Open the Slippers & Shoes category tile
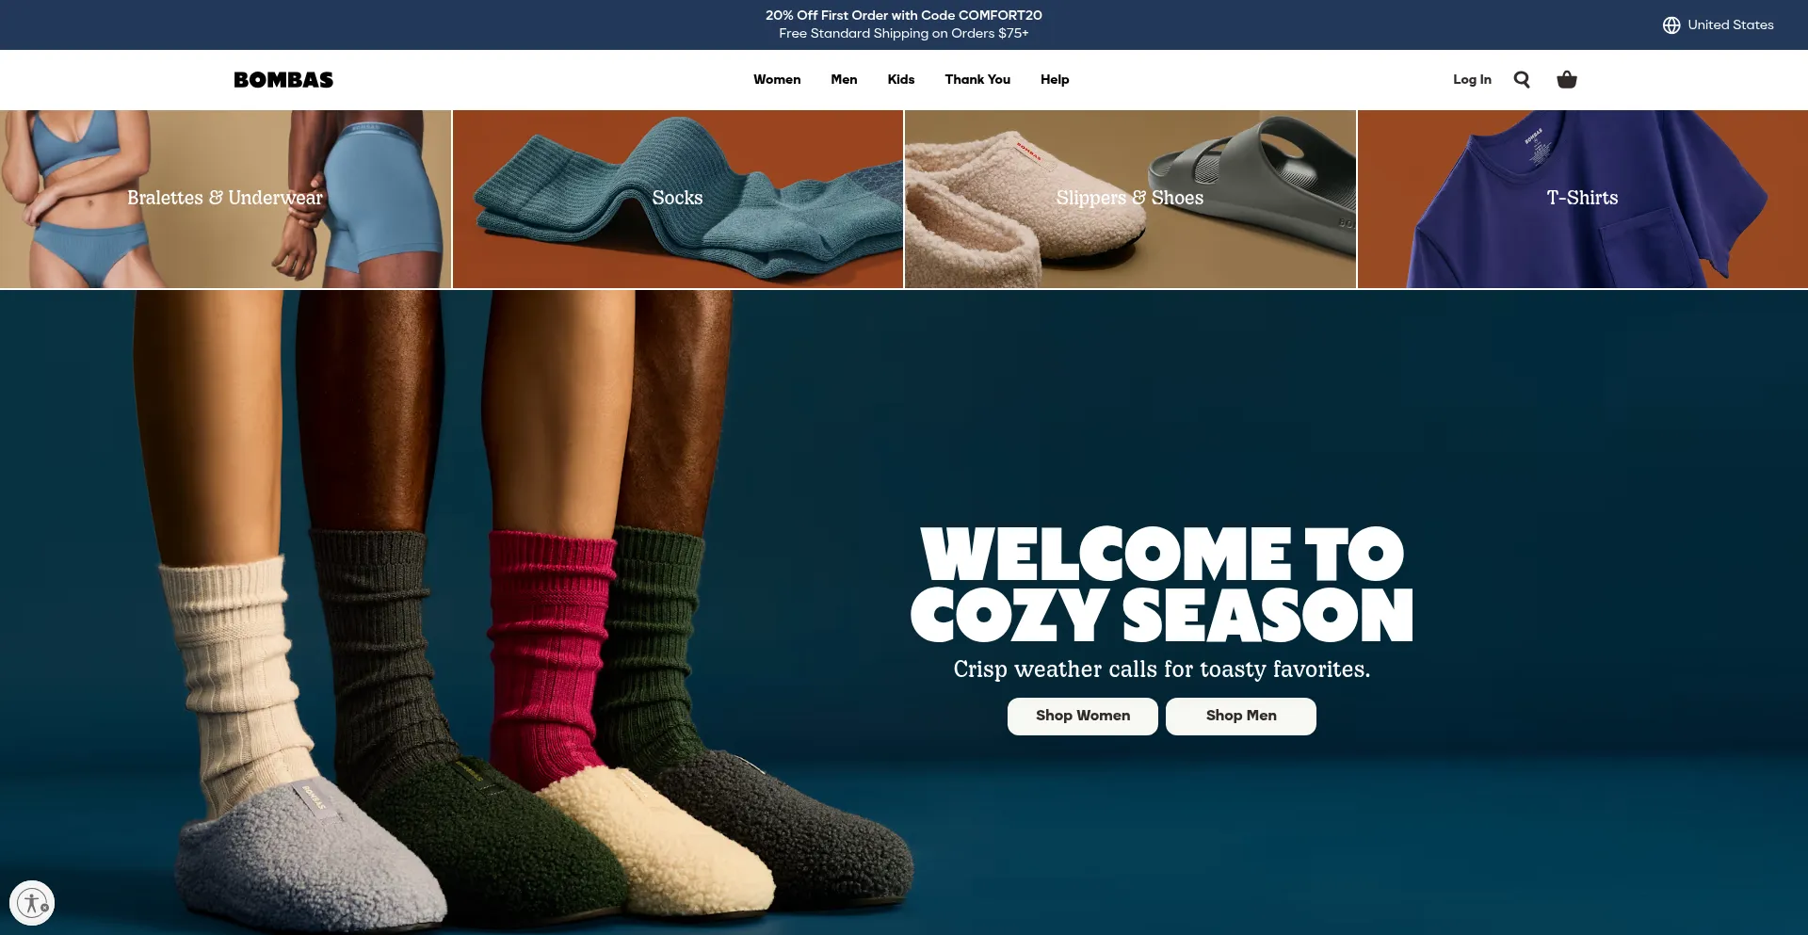1808x935 pixels. pyautogui.click(x=1130, y=199)
